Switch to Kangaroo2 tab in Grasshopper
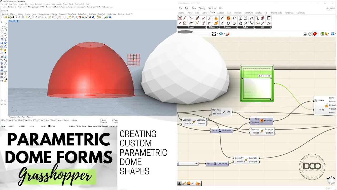Screen dimensions: 337x190 coord(290,13)
